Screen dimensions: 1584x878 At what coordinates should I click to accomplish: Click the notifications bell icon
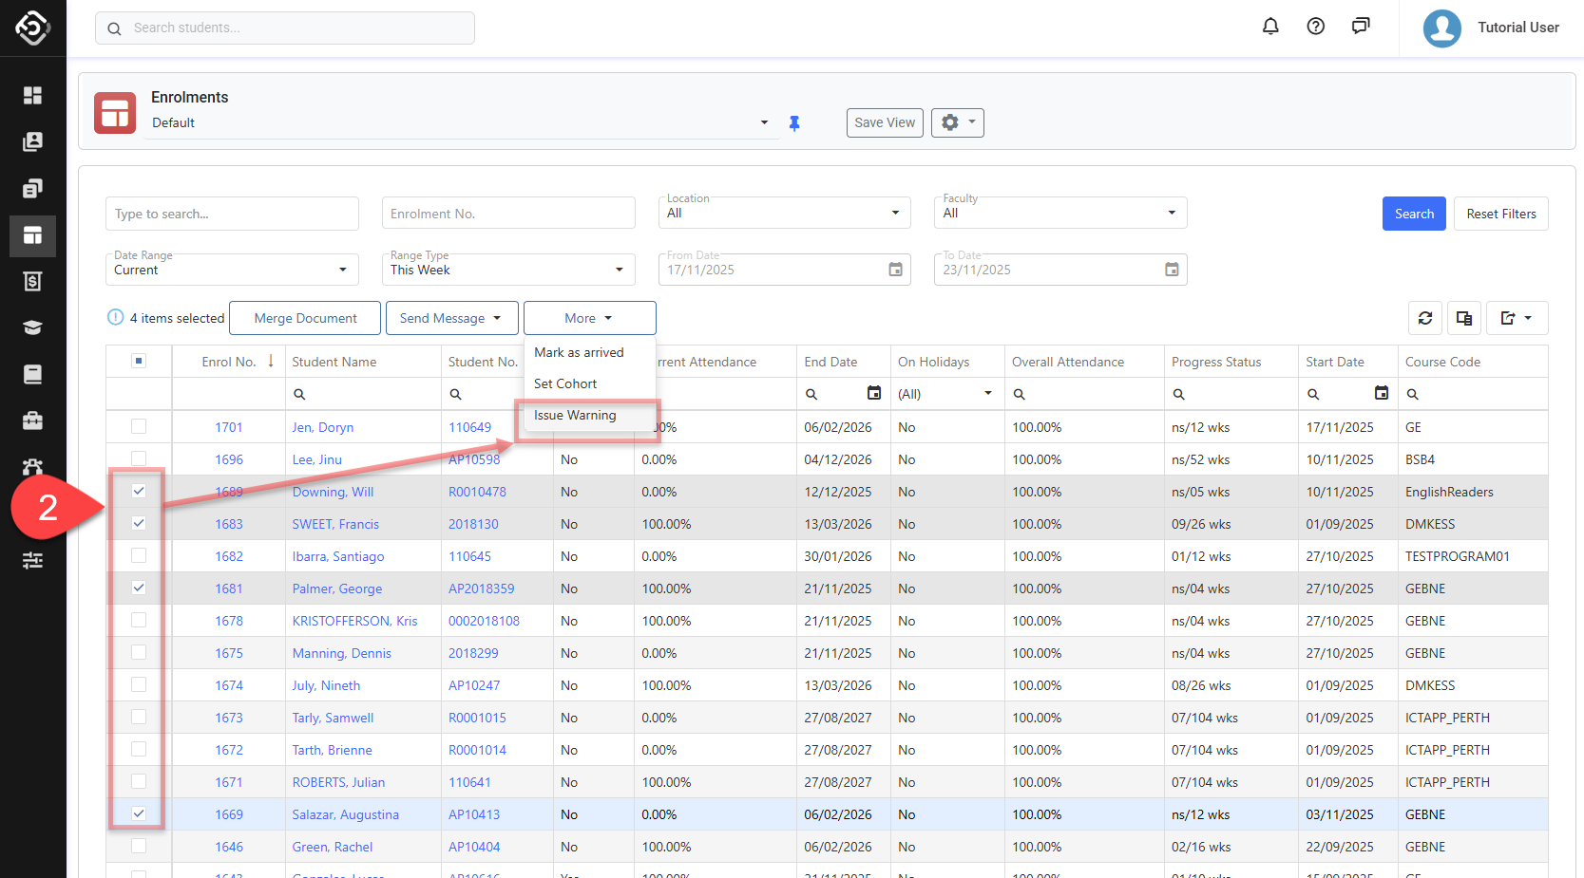point(1269,27)
